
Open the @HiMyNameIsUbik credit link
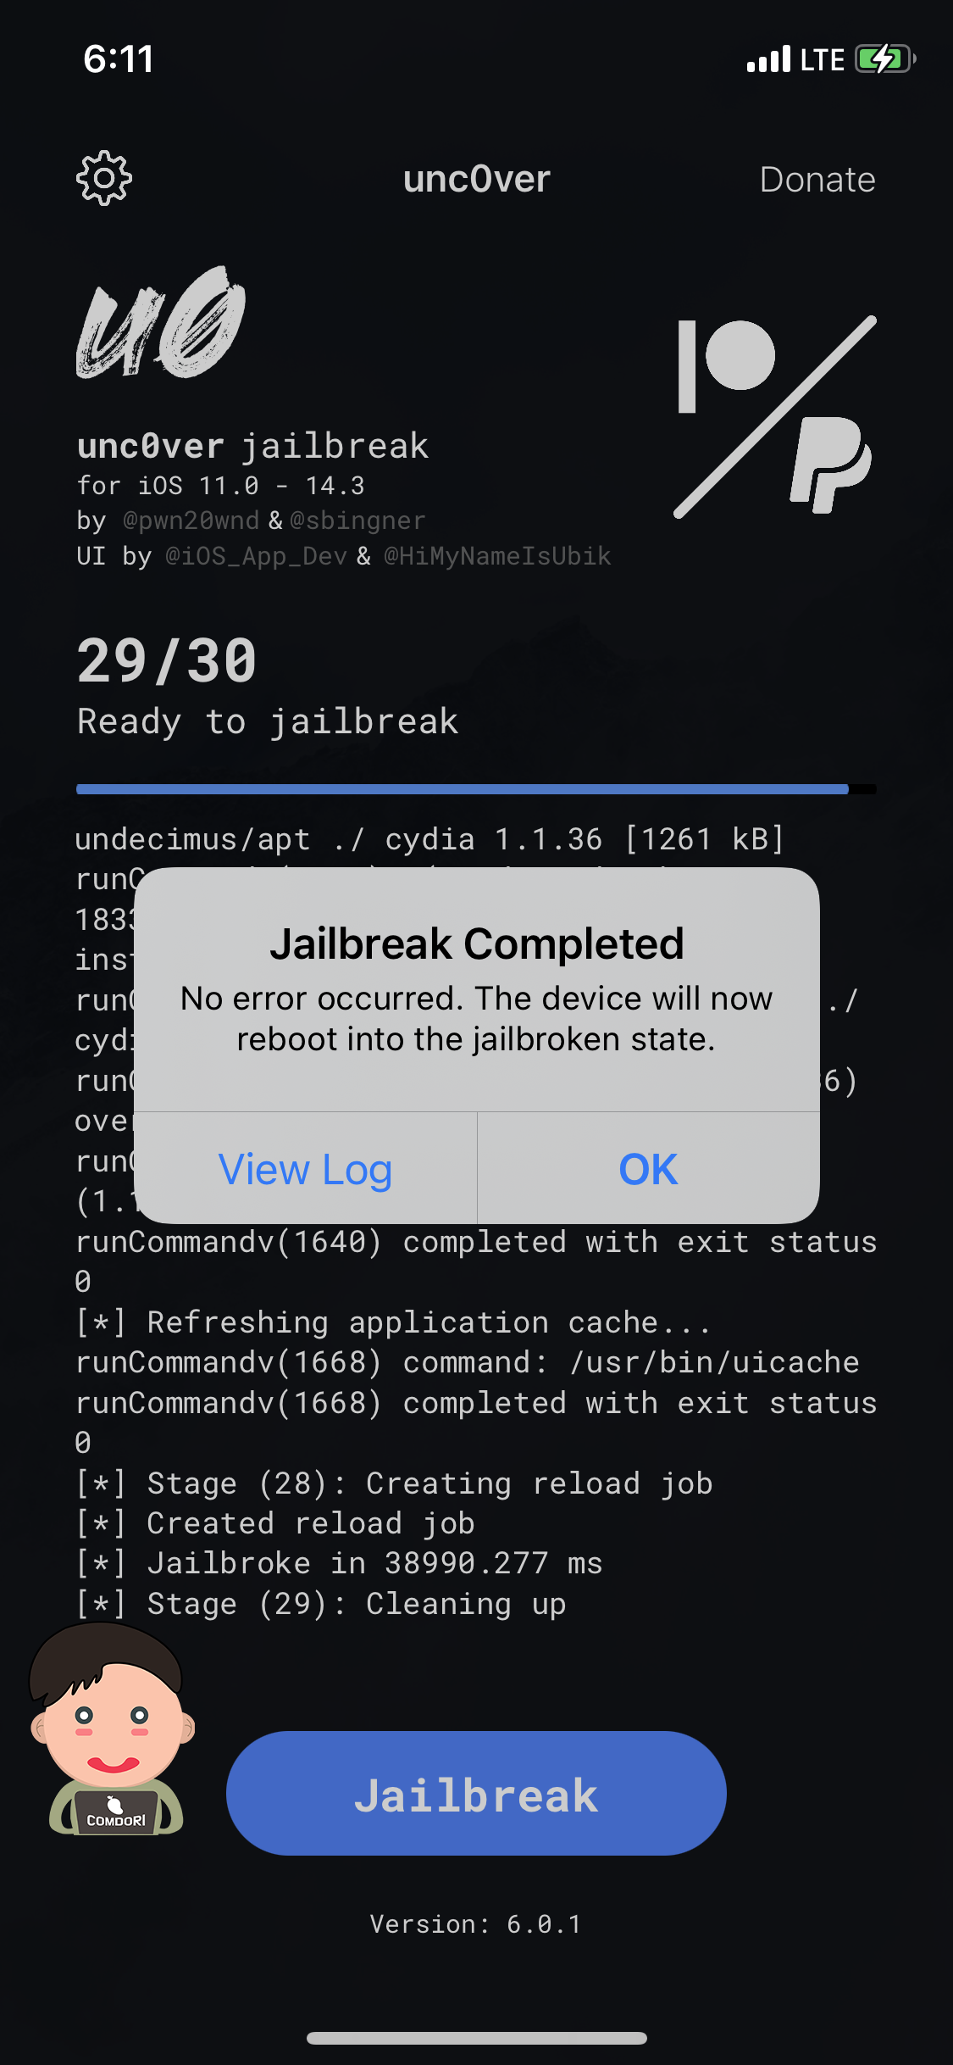(x=497, y=556)
